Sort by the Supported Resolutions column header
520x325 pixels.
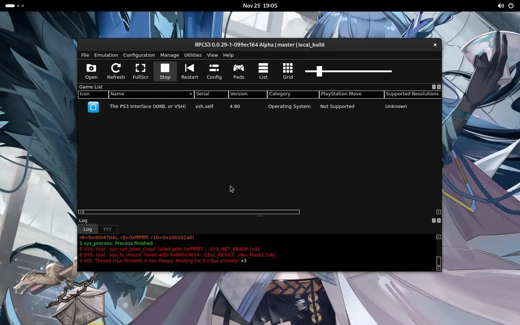(413, 94)
